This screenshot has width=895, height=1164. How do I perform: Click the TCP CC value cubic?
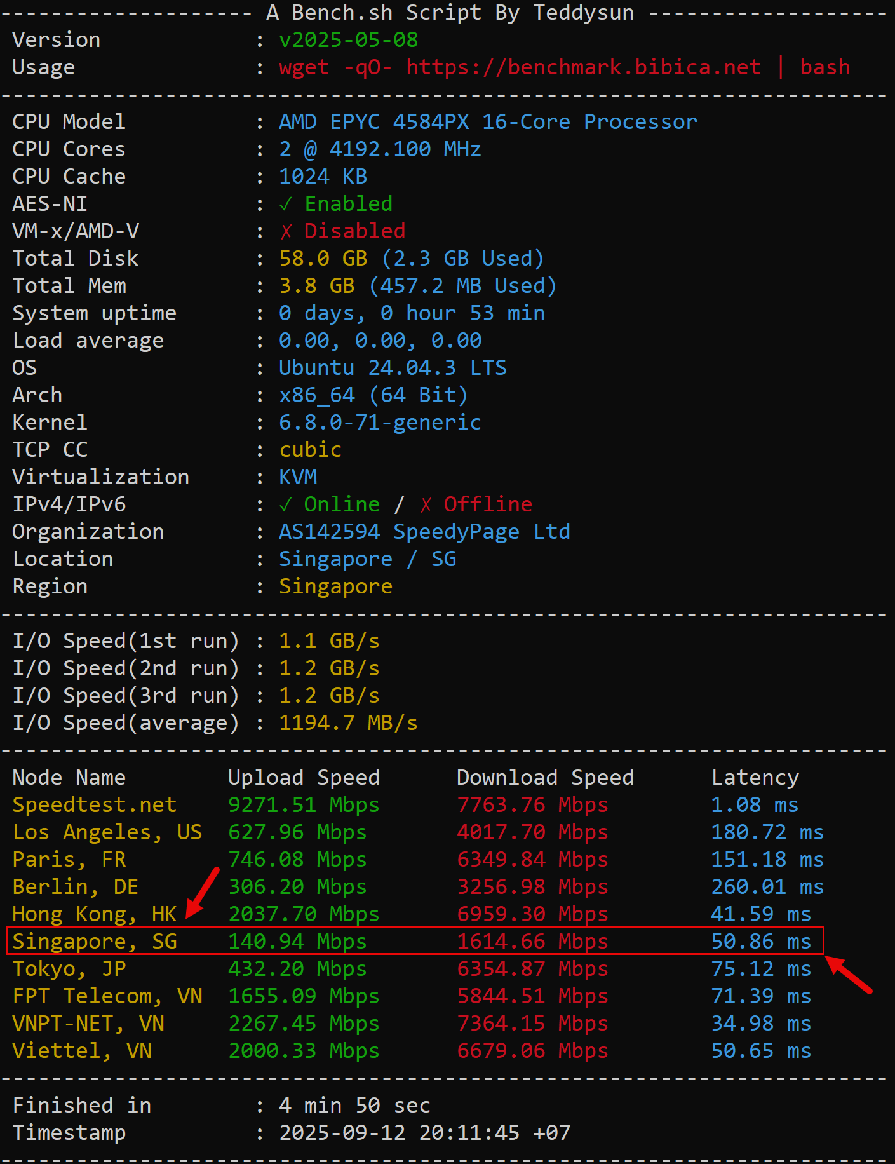pos(310,450)
